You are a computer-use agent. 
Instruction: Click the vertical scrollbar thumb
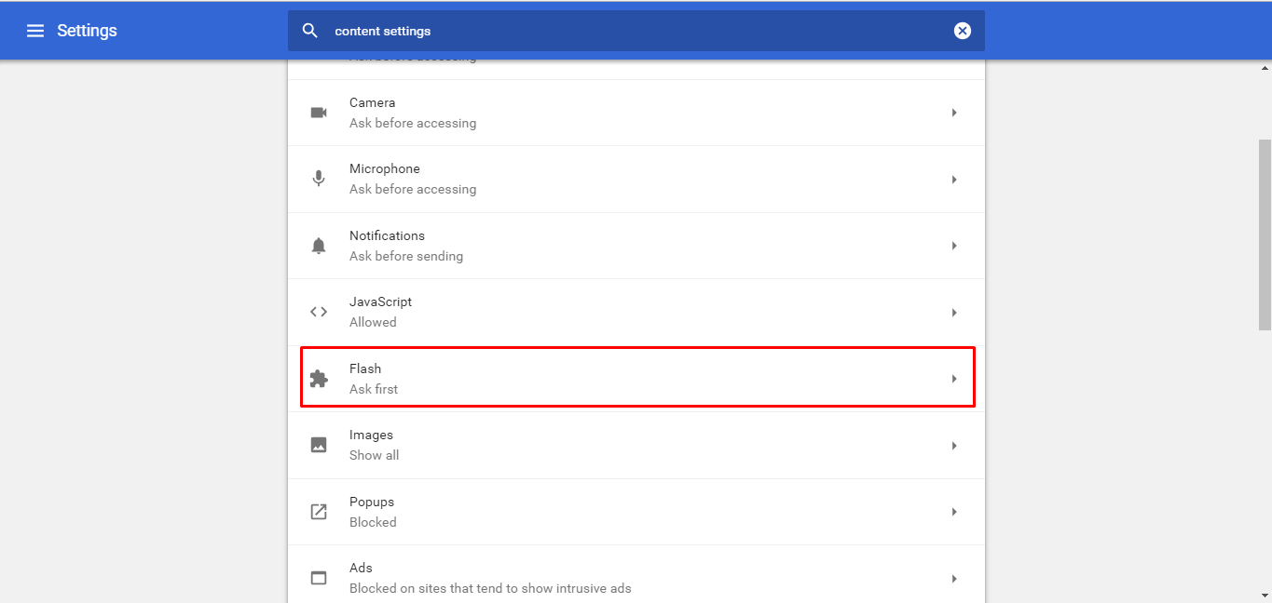(x=1265, y=234)
